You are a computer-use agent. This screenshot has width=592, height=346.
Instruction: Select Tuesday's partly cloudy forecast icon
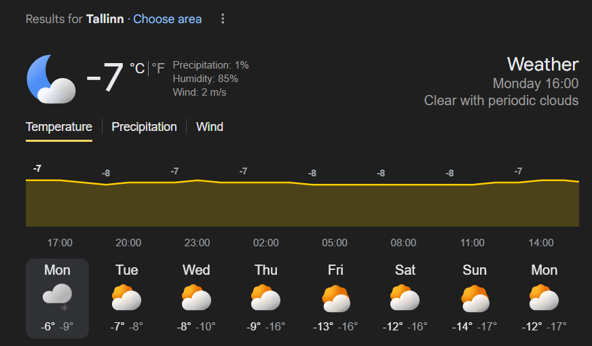(126, 298)
